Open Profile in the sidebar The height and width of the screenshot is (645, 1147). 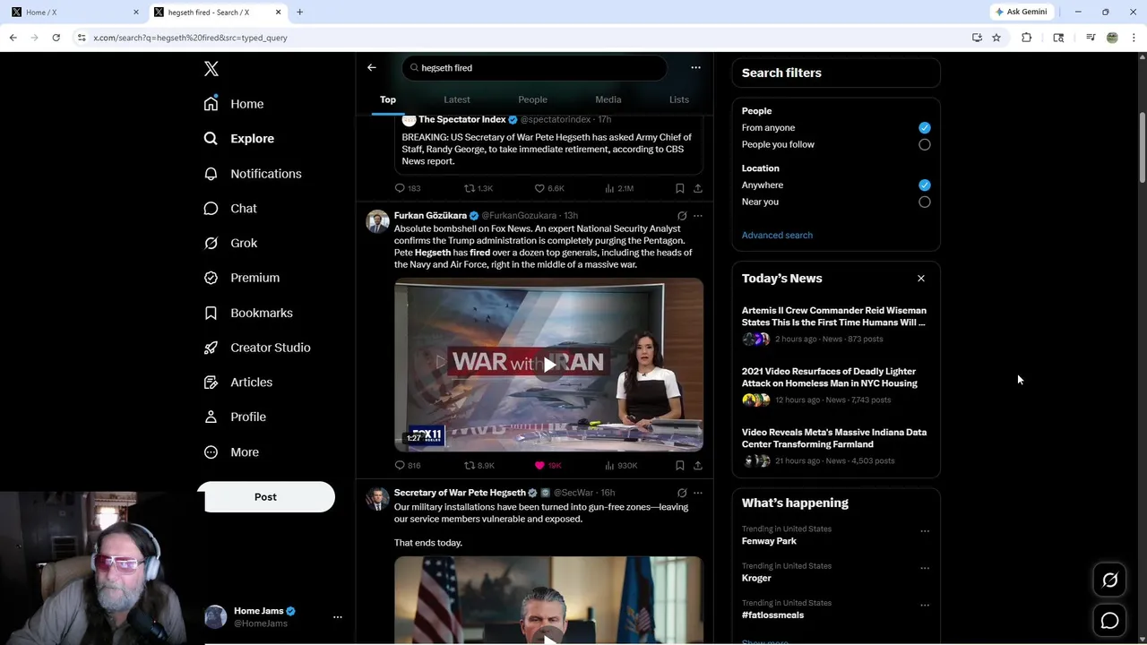click(235, 417)
